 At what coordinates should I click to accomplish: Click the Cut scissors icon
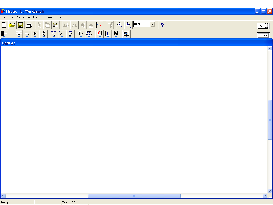pos(39,25)
